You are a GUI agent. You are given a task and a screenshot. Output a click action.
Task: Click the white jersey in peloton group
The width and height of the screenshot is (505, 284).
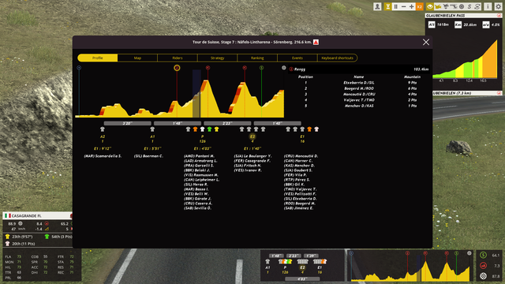[202, 129]
